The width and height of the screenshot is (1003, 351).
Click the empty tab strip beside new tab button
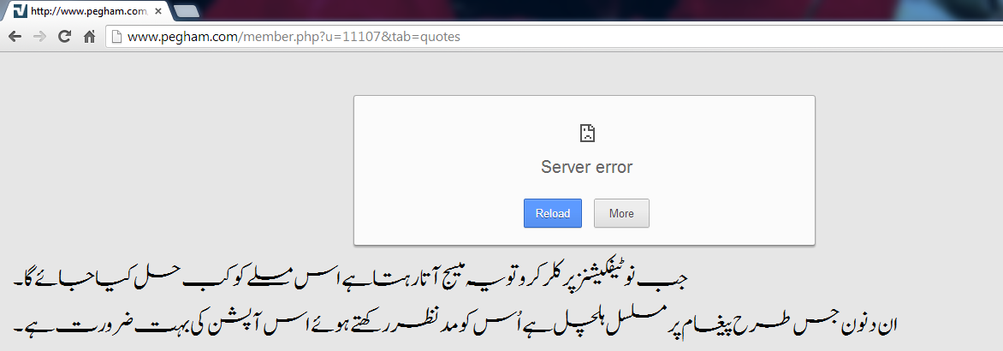point(576,10)
